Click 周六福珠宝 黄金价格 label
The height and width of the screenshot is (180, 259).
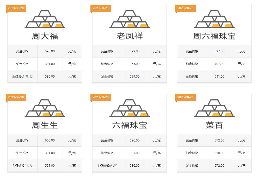[x=192, y=51]
